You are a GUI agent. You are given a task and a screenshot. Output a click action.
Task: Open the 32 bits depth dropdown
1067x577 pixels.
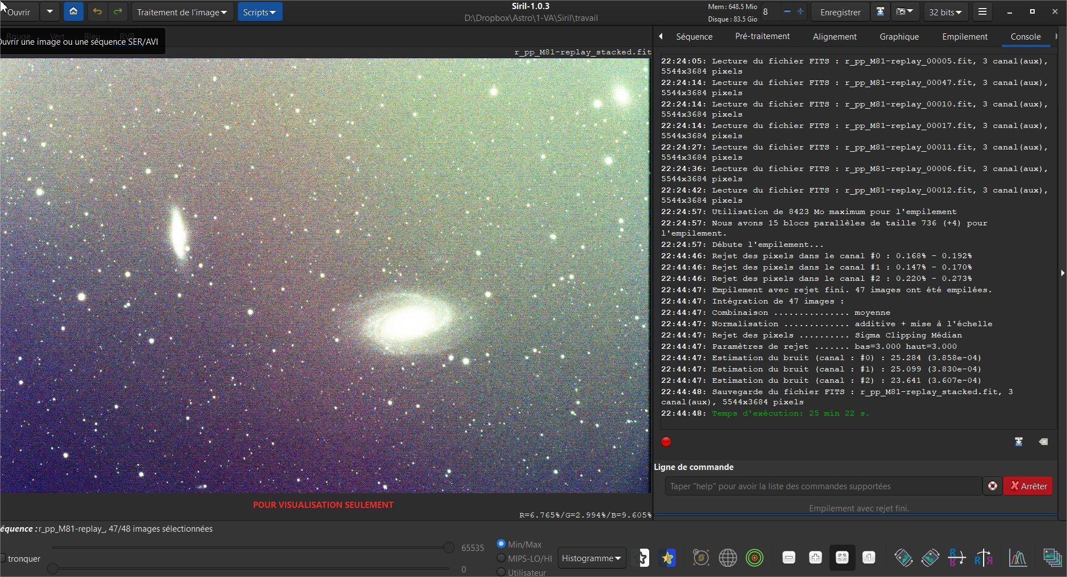(945, 12)
